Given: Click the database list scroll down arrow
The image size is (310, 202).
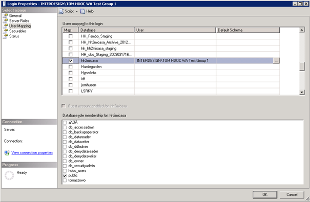Looking at the screenshot, I should pyautogui.click(x=302, y=92).
